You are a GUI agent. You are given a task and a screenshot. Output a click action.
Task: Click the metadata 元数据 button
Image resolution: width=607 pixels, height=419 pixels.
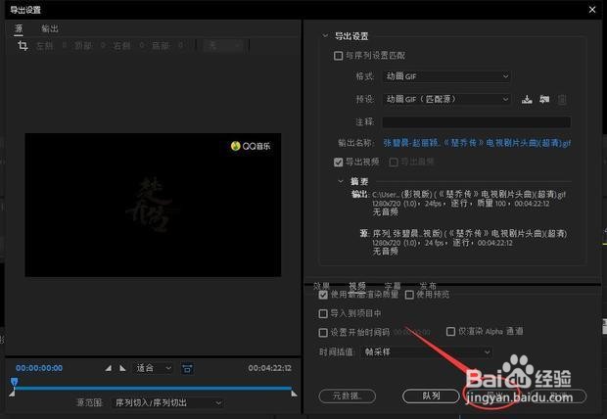[348, 396]
